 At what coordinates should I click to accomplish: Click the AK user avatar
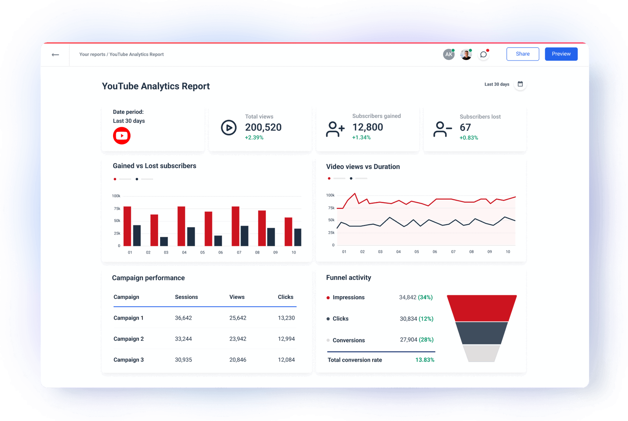pos(448,54)
